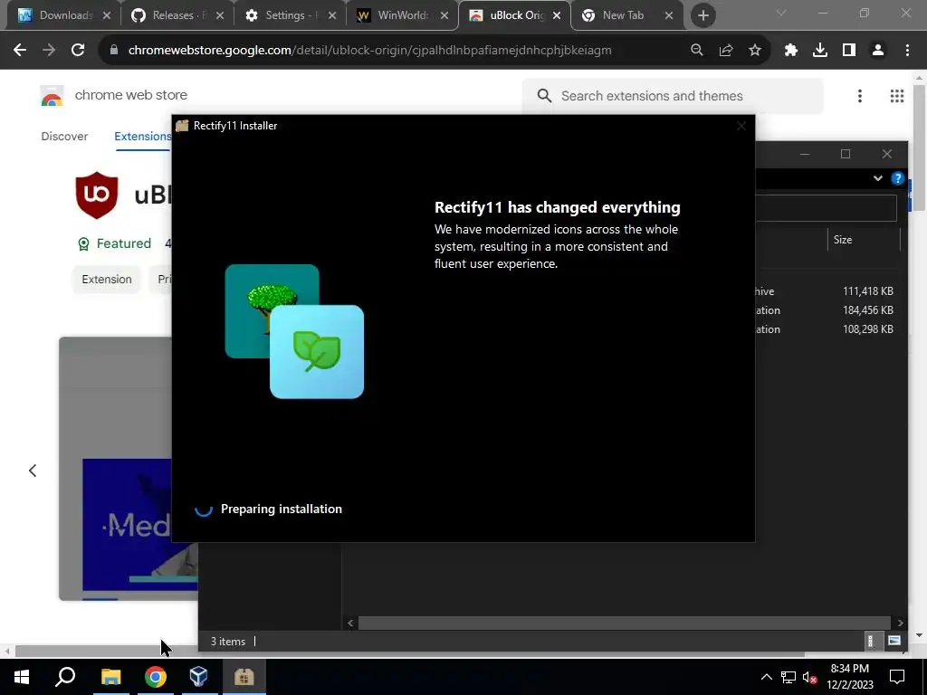Click the Featured badge
927x695 pixels.
click(x=115, y=243)
